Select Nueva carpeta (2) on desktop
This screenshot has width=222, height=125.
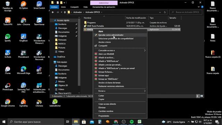[x=213, y=54]
